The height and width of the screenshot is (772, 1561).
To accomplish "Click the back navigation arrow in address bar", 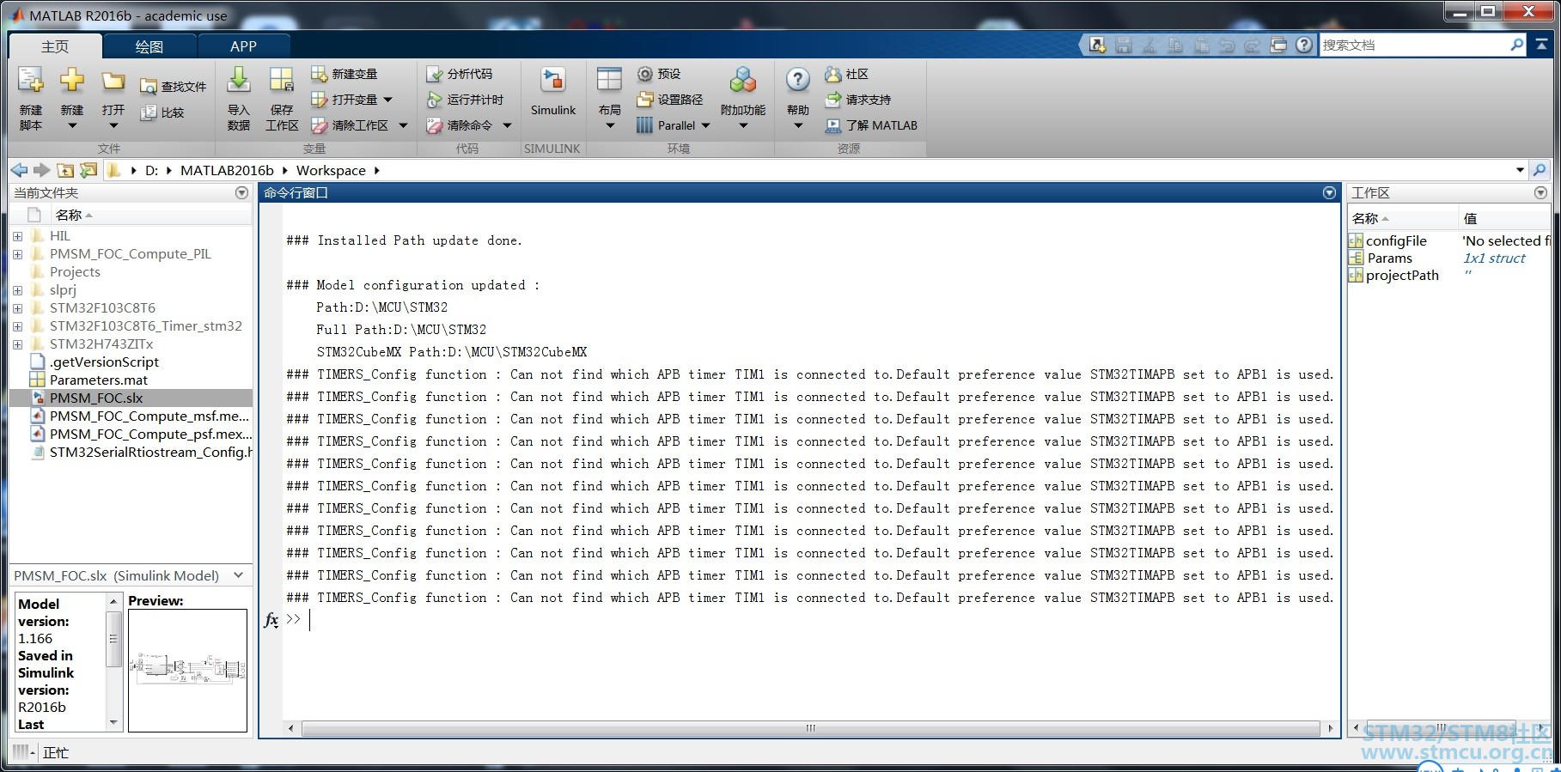I will [19, 170].
